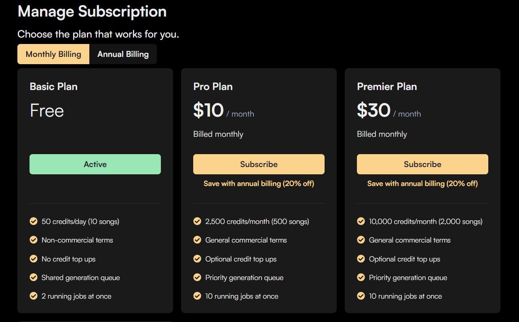Click checkmark icon beside 2,500 credits/month
The height and width of the screenshot is (322, 519).
pyautogui.click(x=197, y=221)
